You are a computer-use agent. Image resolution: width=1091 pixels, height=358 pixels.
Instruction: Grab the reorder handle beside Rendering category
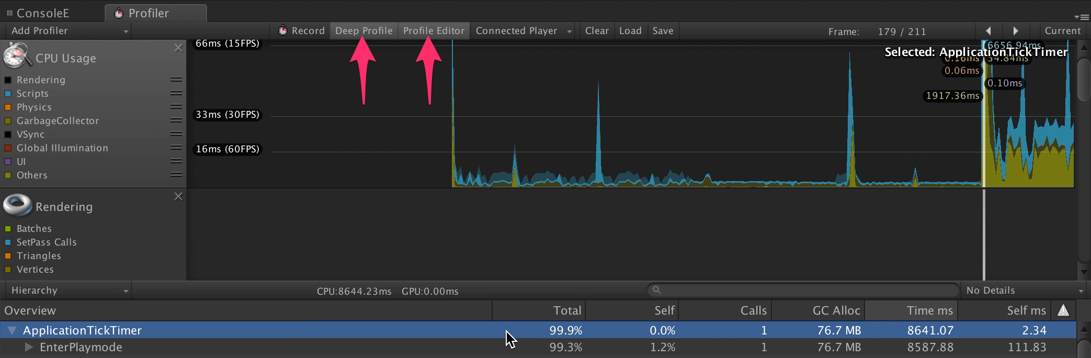click(176, 80)
